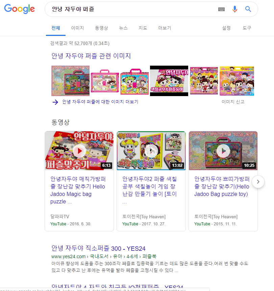Play the 13:02 퍼즐 색칠놀이 video
274x291 pixels.
pos(151,151)
